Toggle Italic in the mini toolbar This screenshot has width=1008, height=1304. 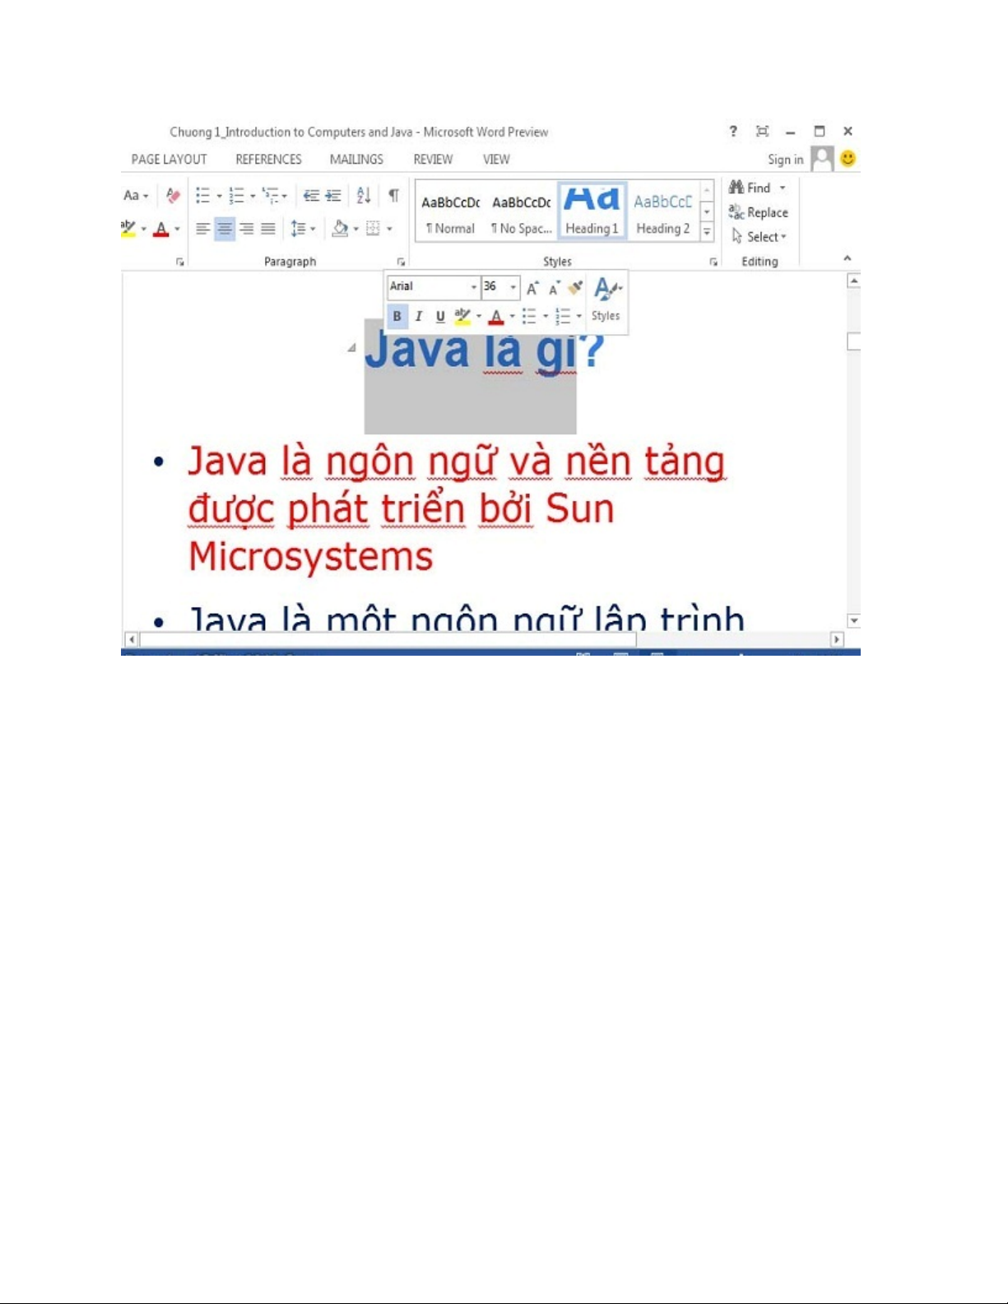[x=419, y=316]
